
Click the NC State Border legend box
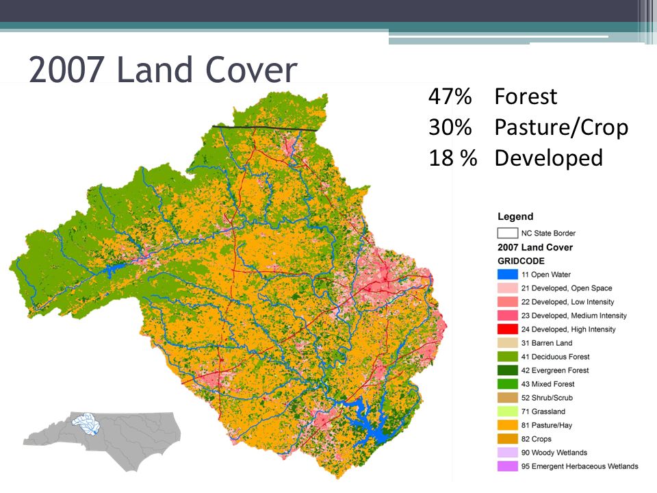(507, 233)
